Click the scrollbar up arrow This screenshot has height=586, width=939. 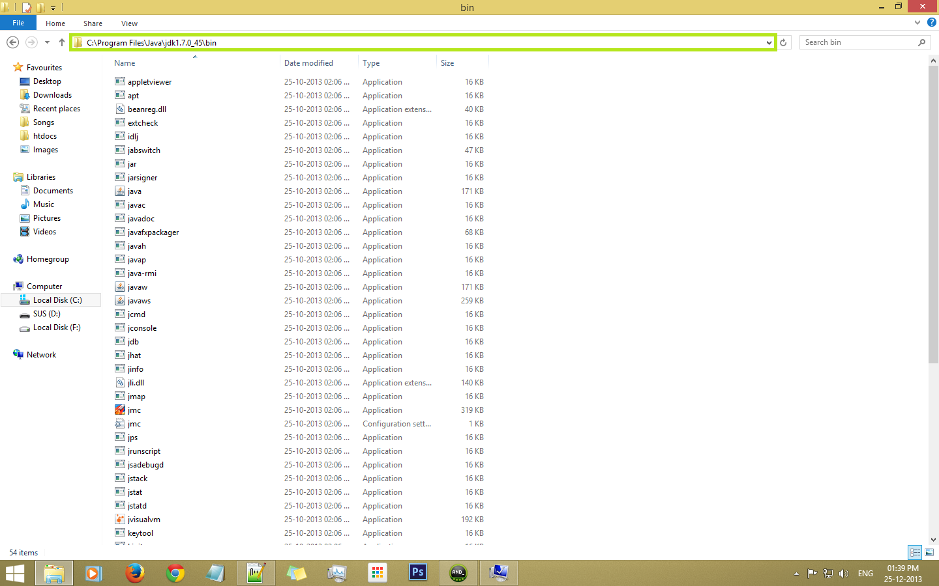tap(933, 61)
